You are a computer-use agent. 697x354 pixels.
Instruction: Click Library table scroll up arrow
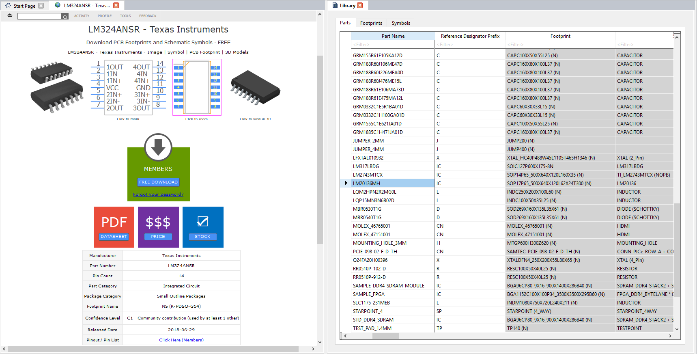(x=677, y=37)
